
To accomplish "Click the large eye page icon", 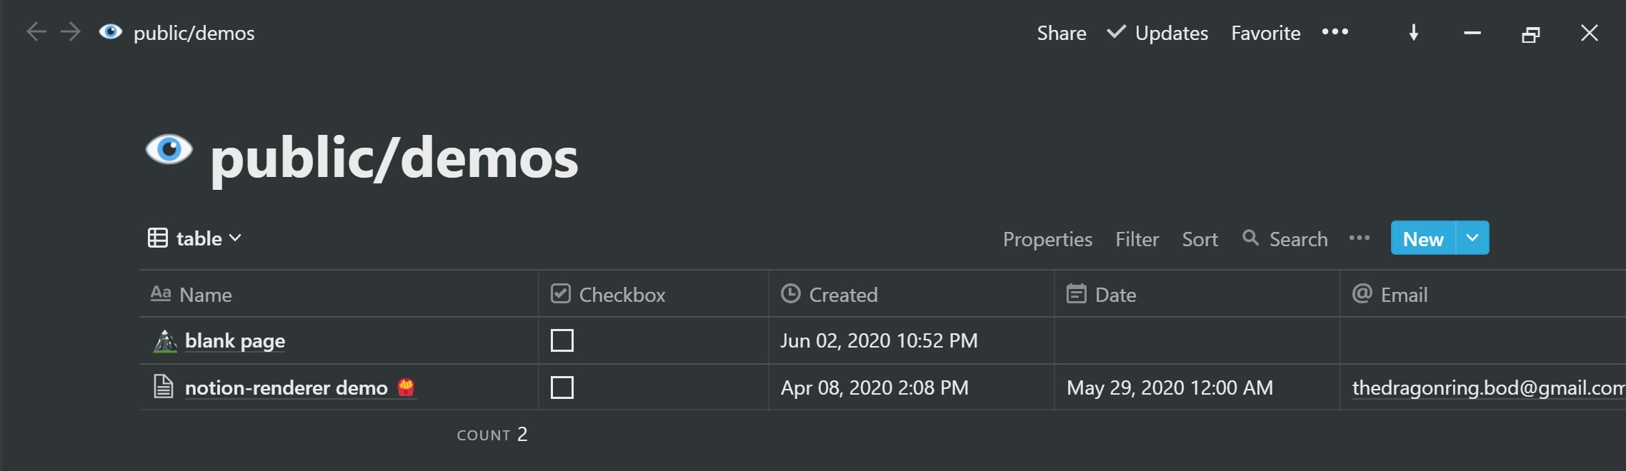I will [x=169, y=150].
